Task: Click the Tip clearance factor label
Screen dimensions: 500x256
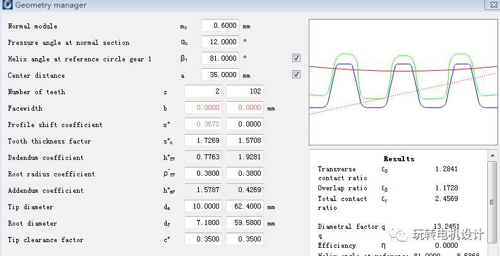Action: (x=45, y=240)
